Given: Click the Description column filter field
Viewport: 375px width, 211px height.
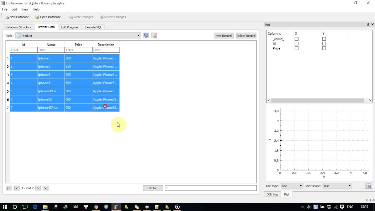Looking at the screenshot, I should 106,50.
